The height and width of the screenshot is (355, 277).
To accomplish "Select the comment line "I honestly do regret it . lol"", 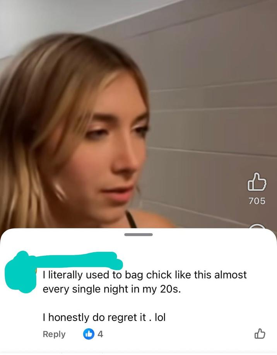I will pyautogui.click(x=104, y=317).
